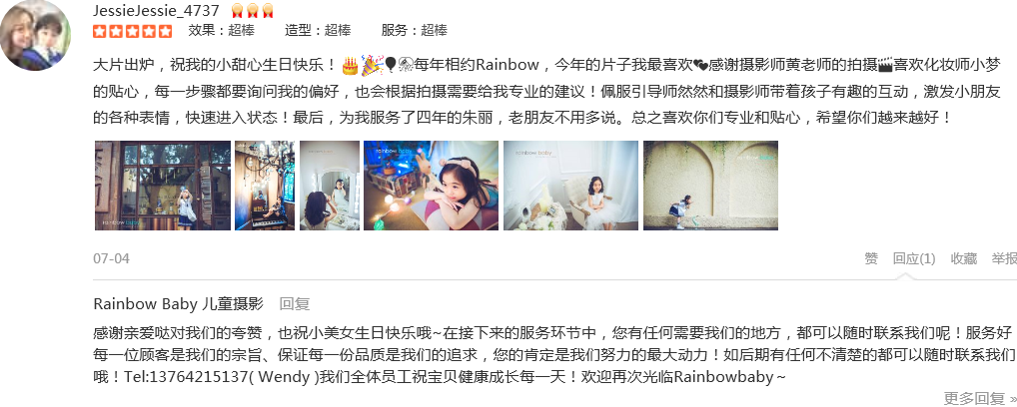
Task: Toggle the 回应(1) replies section
Action: click(914, 258)
